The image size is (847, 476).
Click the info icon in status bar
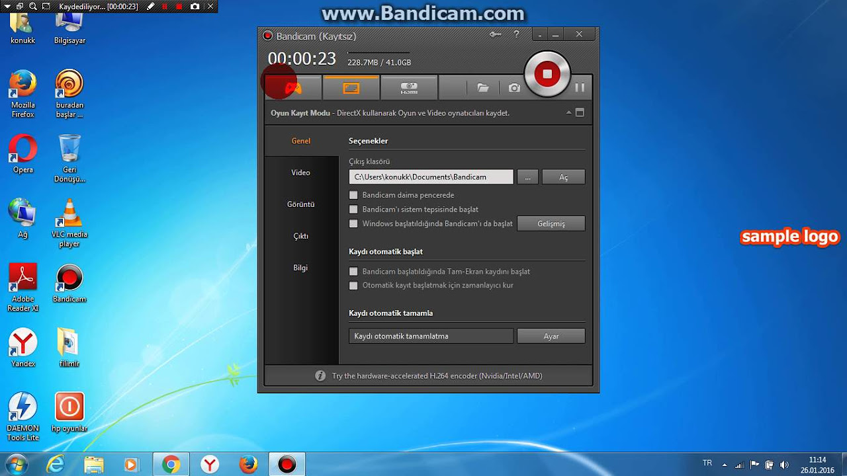[x=320, y=376]
